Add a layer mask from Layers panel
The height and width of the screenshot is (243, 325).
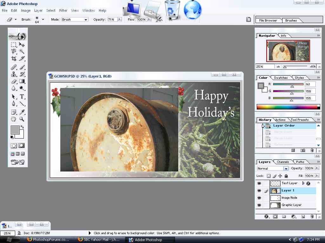[275, 216]
